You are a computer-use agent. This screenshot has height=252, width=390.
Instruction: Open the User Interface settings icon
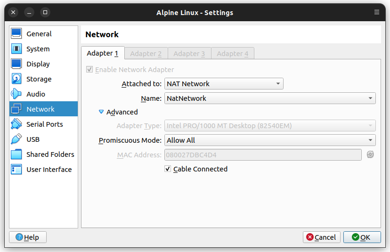[x=16, y=170]
